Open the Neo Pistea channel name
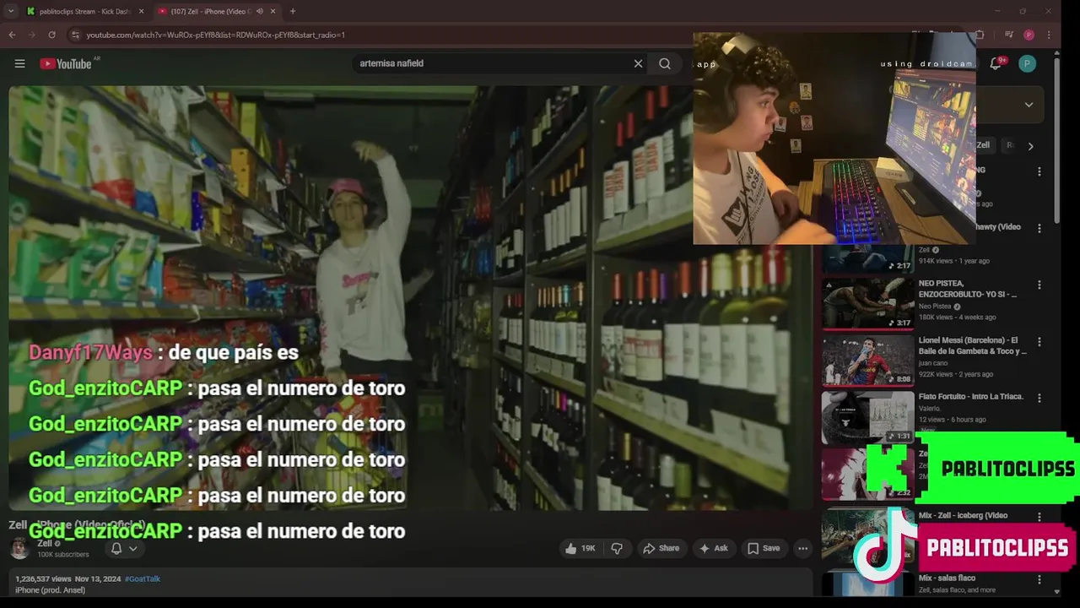1080x608 pixels. pos(934,307)
